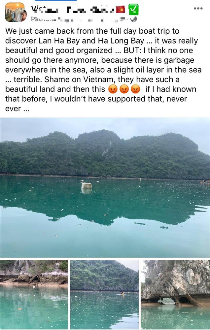Image resolution: width=210 pixels, height=330 pixels.
Task: Open the bottom-middle photo with the kayak
Action: tap(104, 294)
